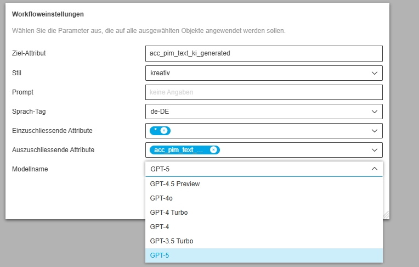Click the Einzuschliessende Attribute label
Image resolution: width=419 pixels, height=267 pixels.
pos(52,131)
